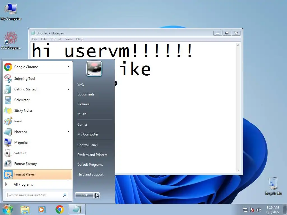Open Sticky Notes from Start menu

click(x=38, y=110)
